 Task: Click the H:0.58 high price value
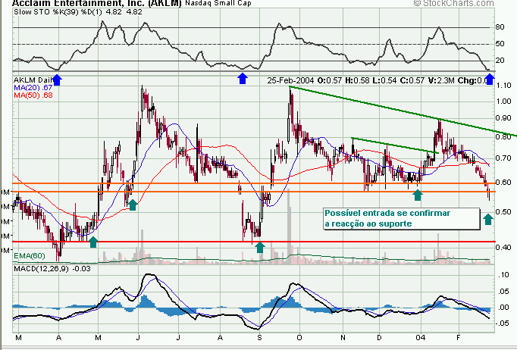(x=357, y=80)
